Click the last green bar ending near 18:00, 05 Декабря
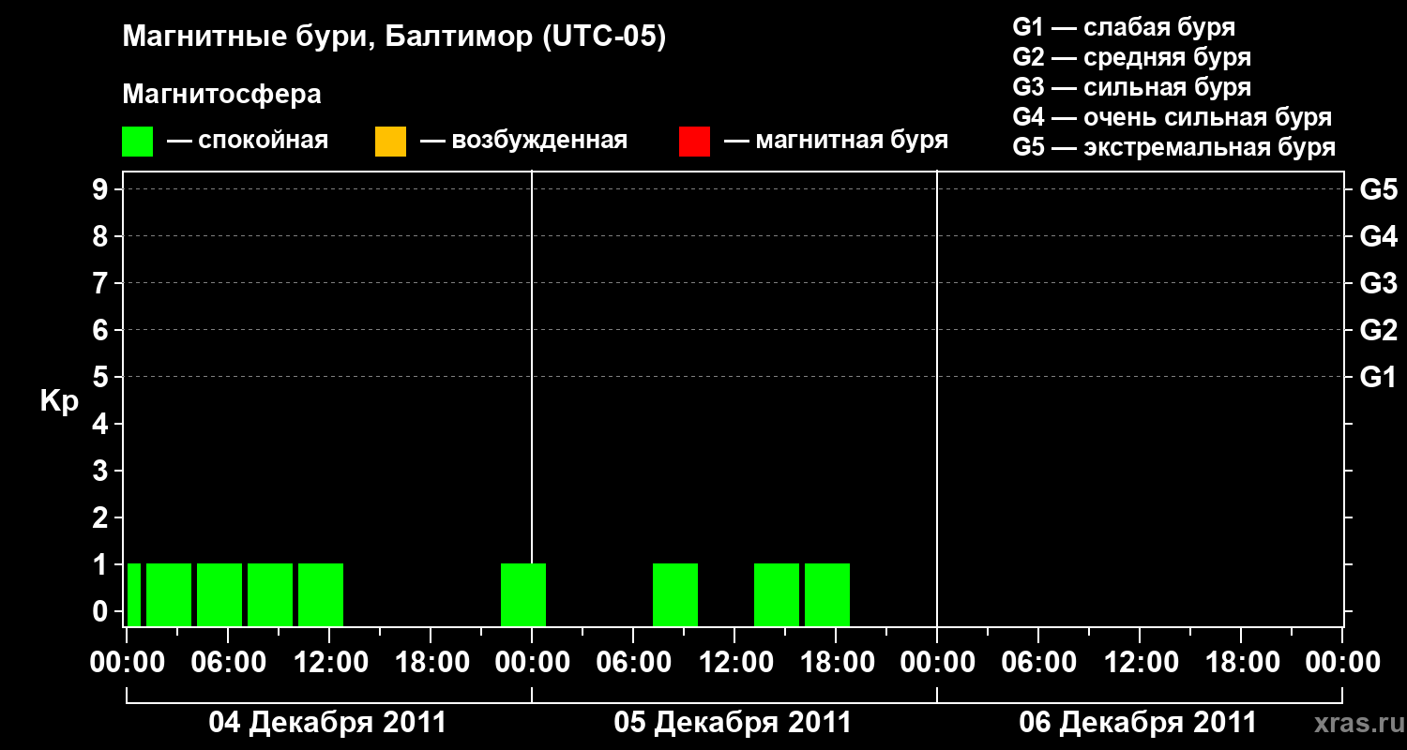Viewport: 1407px width, 750px height. (x=827, y=594)
